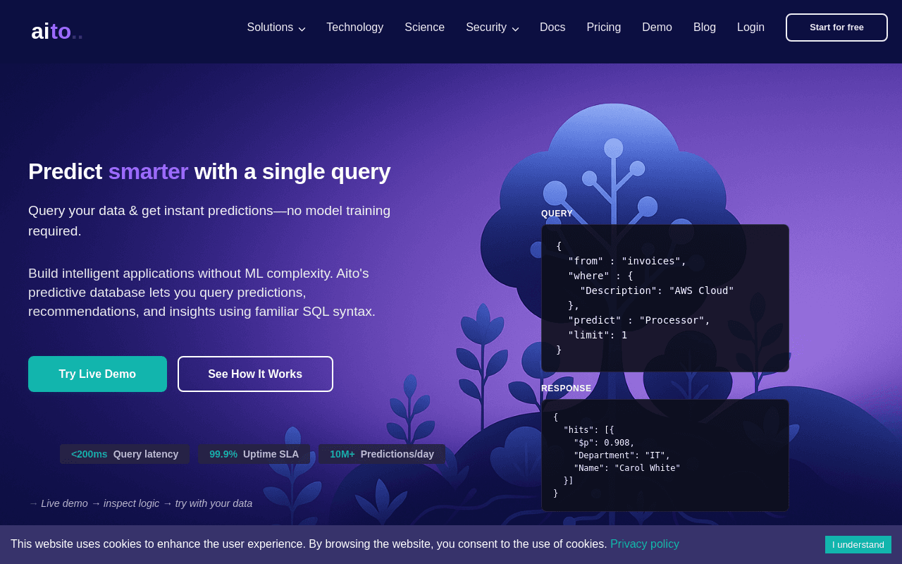Viewport: 902px width, 564px height.
Task: Click the "Live demo → inspect logic" text line
Action: click(x=140, y=503)
